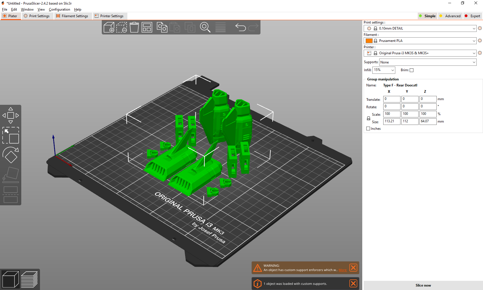
Task: Switch to the 3D editor view cube
Action: click(x=10, y=279)
